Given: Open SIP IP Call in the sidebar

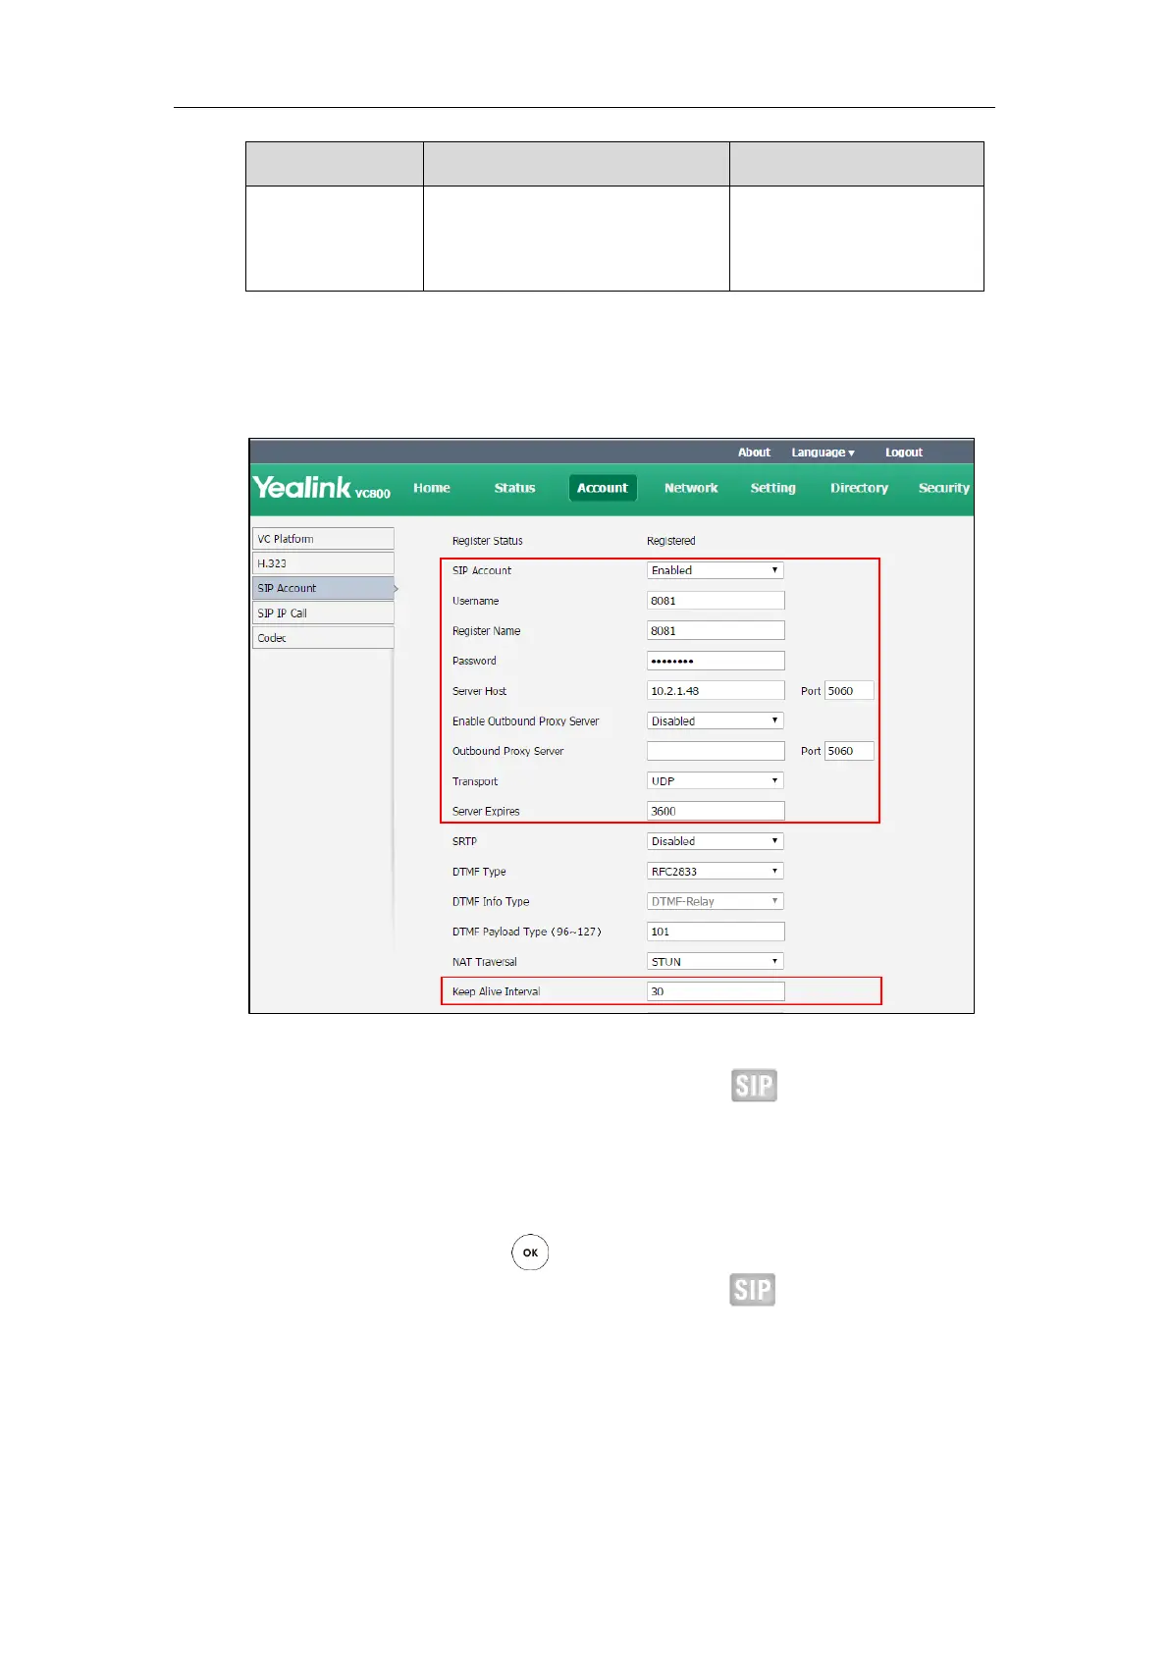Looking at the screenshot, I should coord(323,613).
